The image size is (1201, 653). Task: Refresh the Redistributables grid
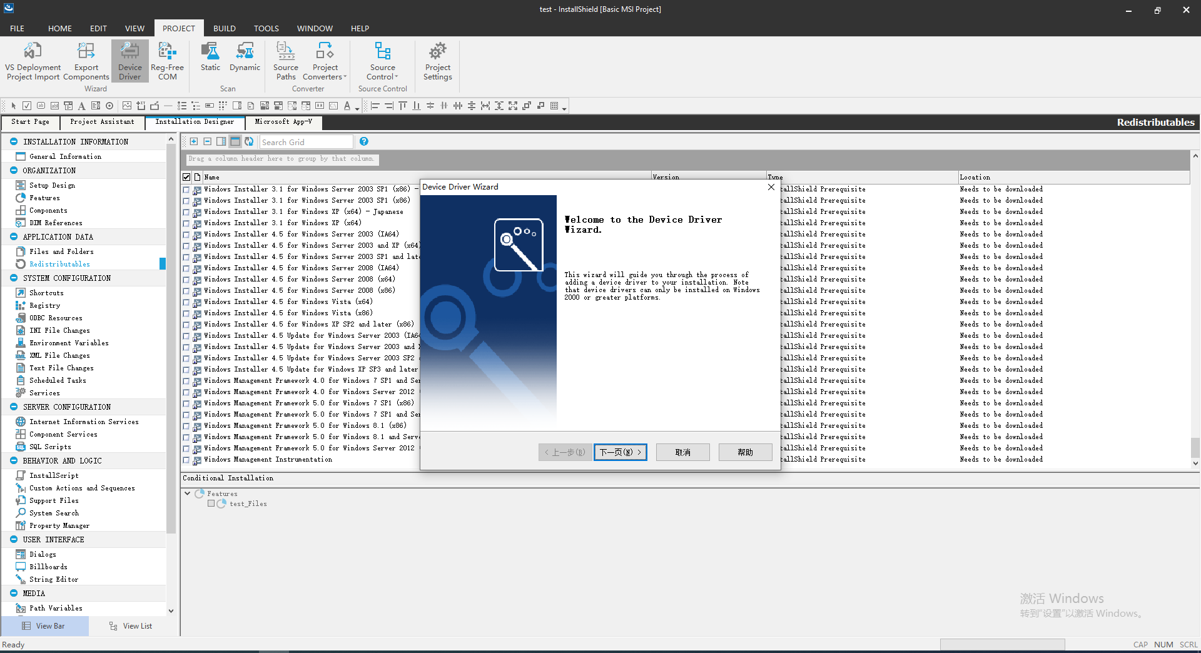(x=249, y=141)
